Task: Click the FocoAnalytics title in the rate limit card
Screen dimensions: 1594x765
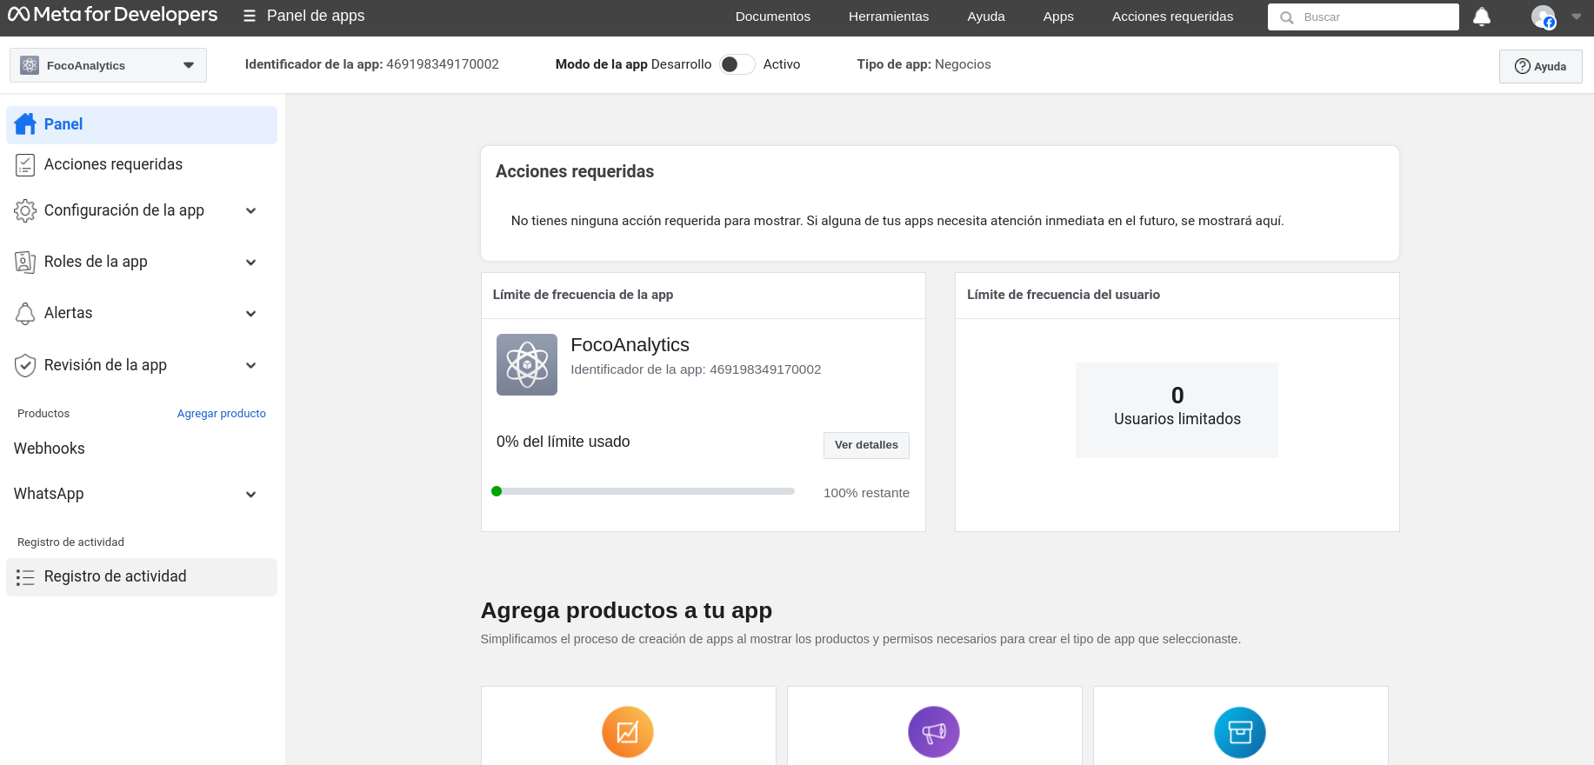Action: coord(630,345)
